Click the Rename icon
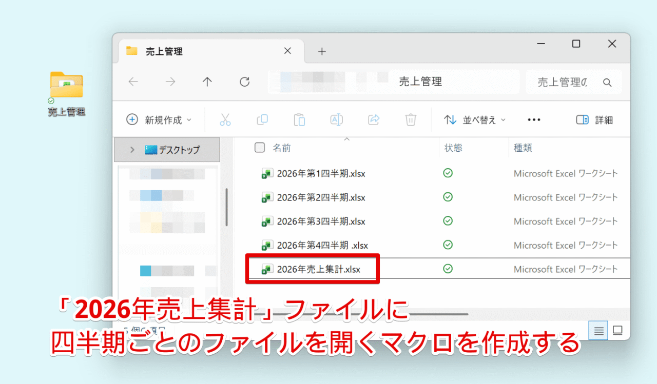The height and width of the screenshot is (384, 657). 336,119
